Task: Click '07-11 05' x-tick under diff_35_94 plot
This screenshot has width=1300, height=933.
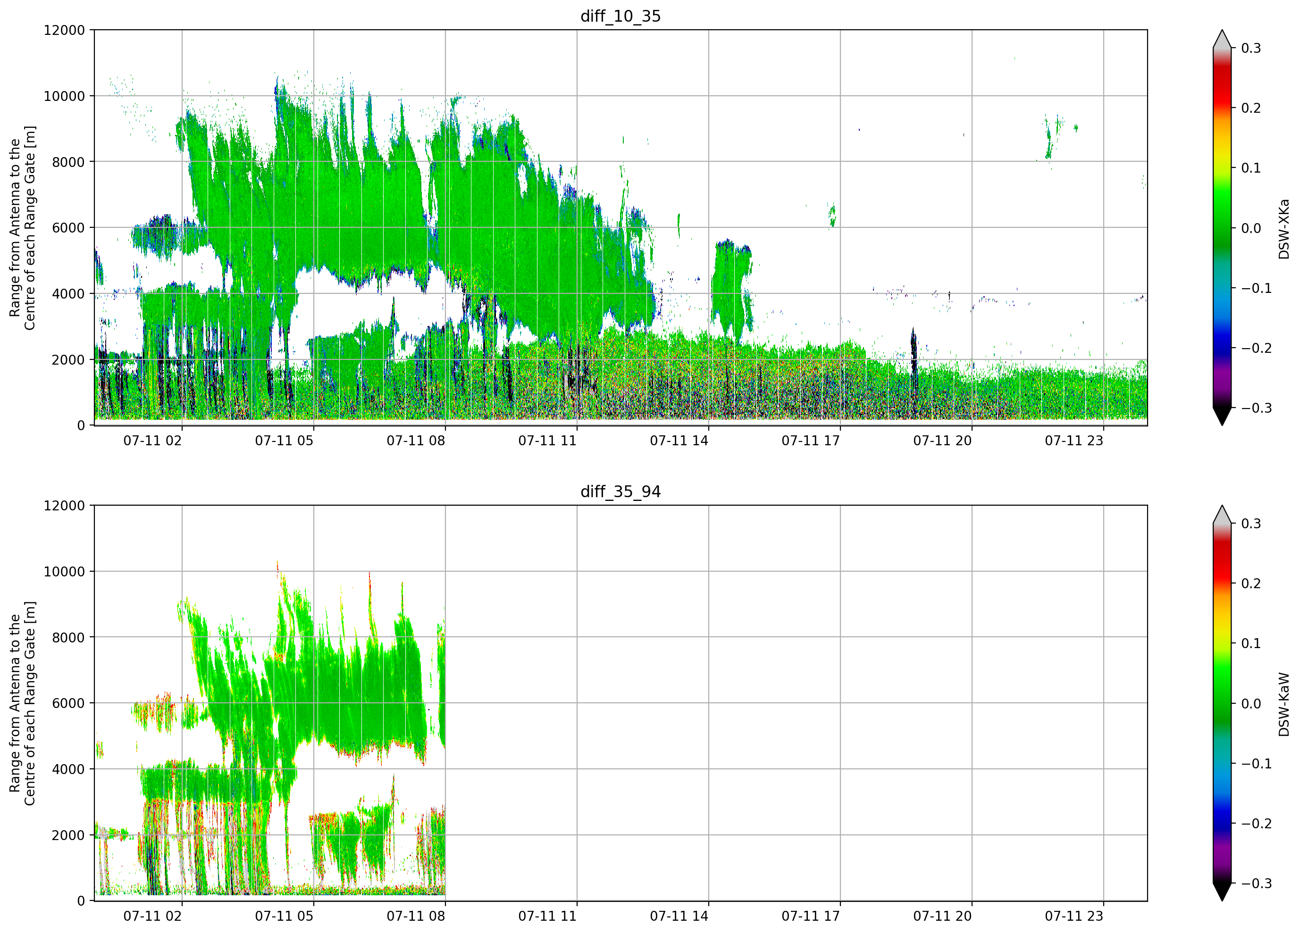Action: pyautogui.click(x=285, y=916)
